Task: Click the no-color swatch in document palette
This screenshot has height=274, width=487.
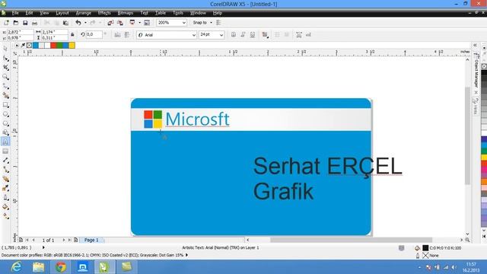Action: tap(29, 46)
